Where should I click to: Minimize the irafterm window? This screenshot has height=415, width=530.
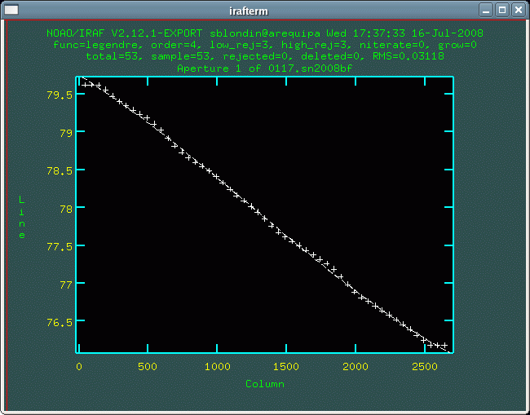pyautogui.click(x=487, y=9)
